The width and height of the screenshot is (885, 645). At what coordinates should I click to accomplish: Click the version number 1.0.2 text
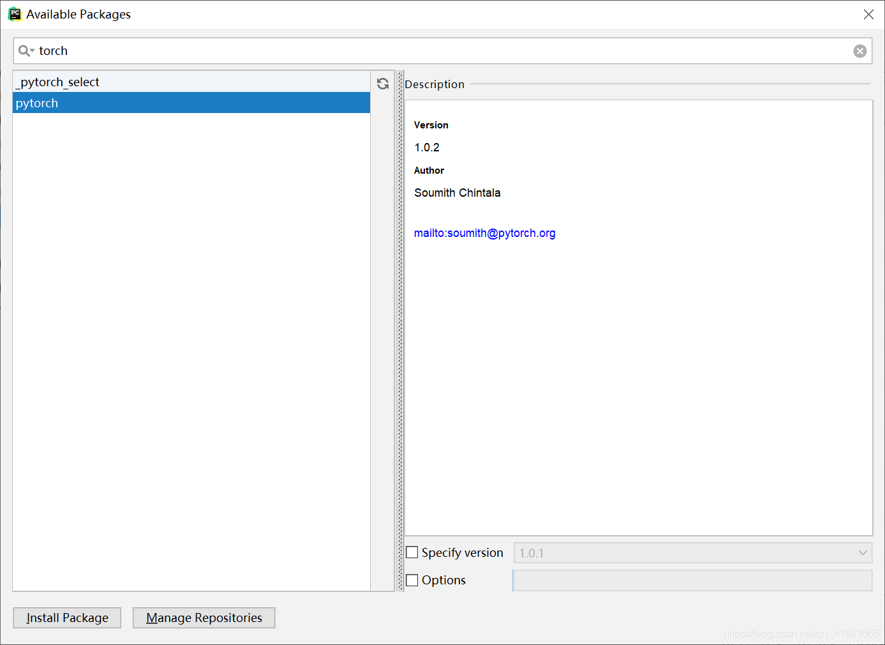[427, 148]
